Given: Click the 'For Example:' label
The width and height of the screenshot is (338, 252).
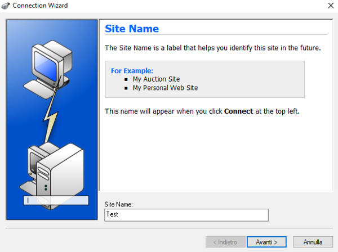Looking at the screenshot, I should [x=132, y=71].
